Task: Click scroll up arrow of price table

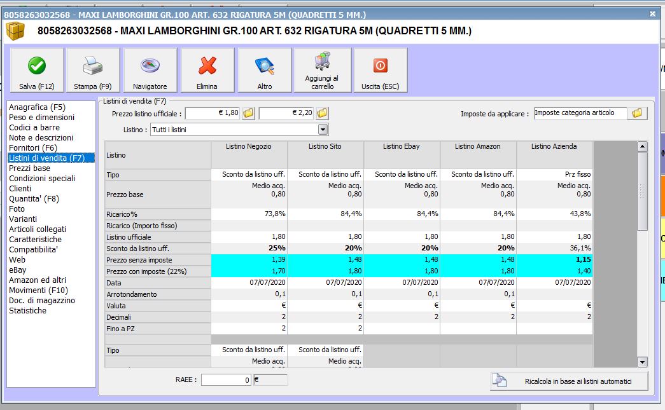Action: (x=642, y=147)
